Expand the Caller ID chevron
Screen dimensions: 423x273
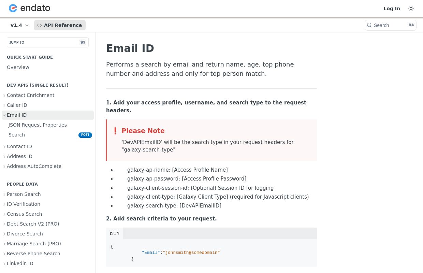point(4,105)
